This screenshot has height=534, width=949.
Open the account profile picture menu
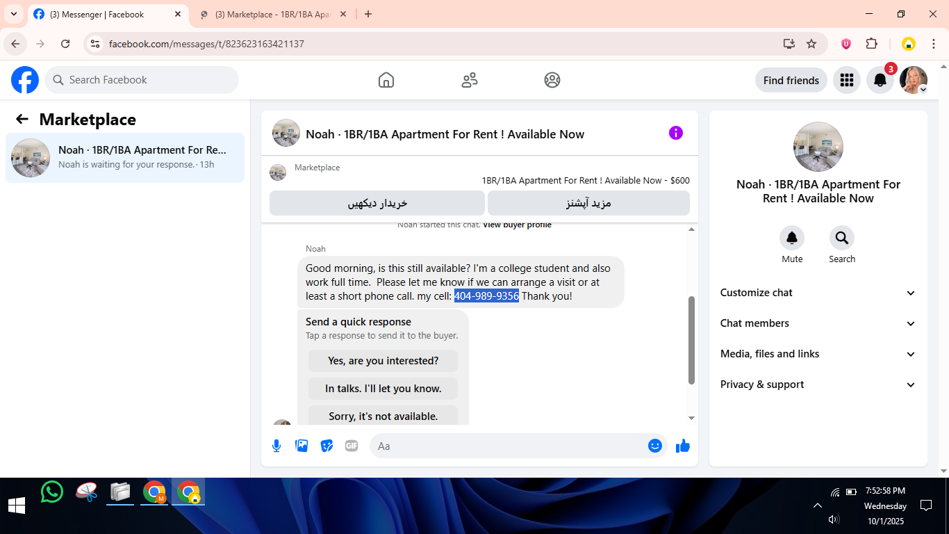[x=914, y=80]
